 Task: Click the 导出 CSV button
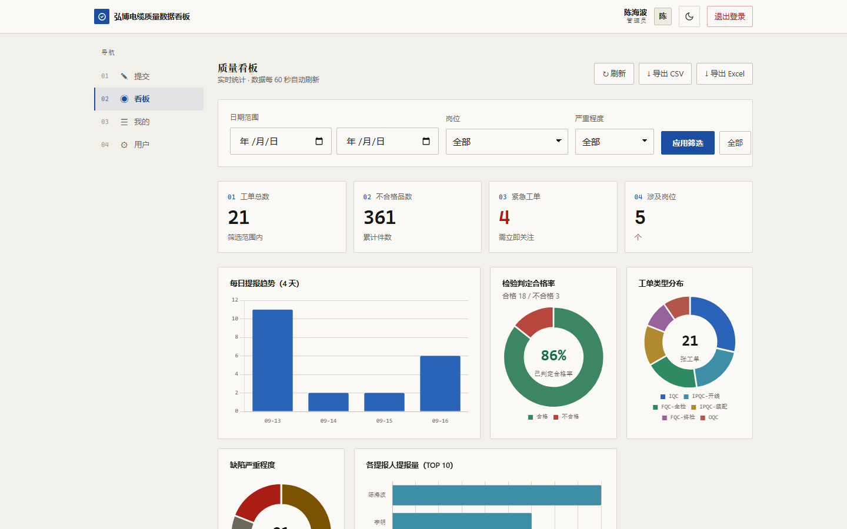(665, 73)
